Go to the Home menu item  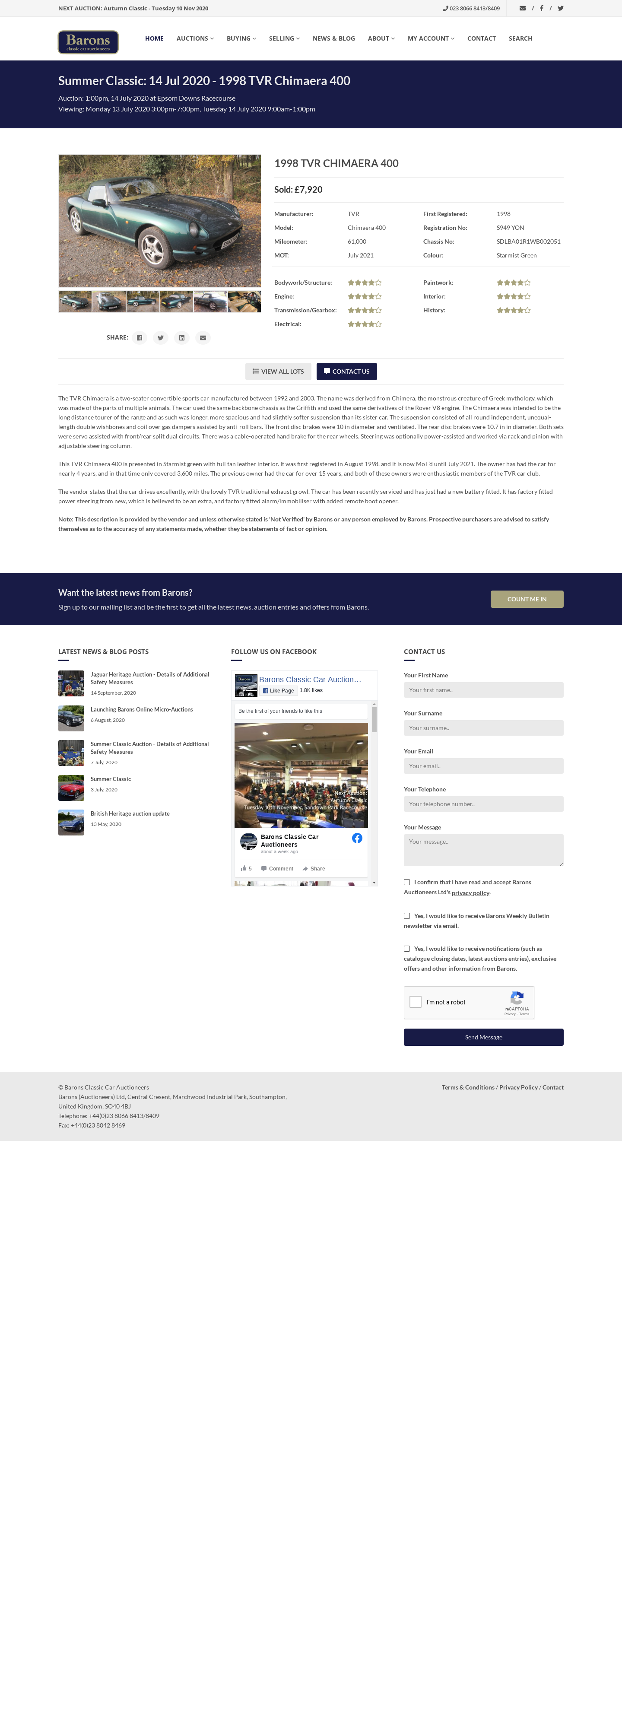[x=154, y=38]
